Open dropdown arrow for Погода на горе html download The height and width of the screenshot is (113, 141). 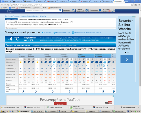(x=22, y=107)
